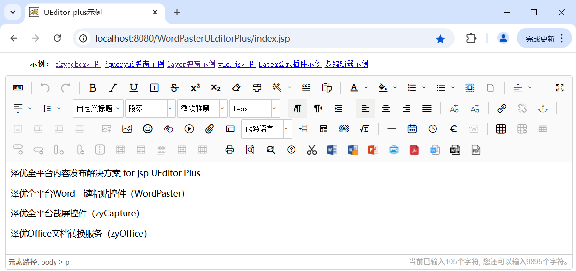Align text to center

point(386,109)
